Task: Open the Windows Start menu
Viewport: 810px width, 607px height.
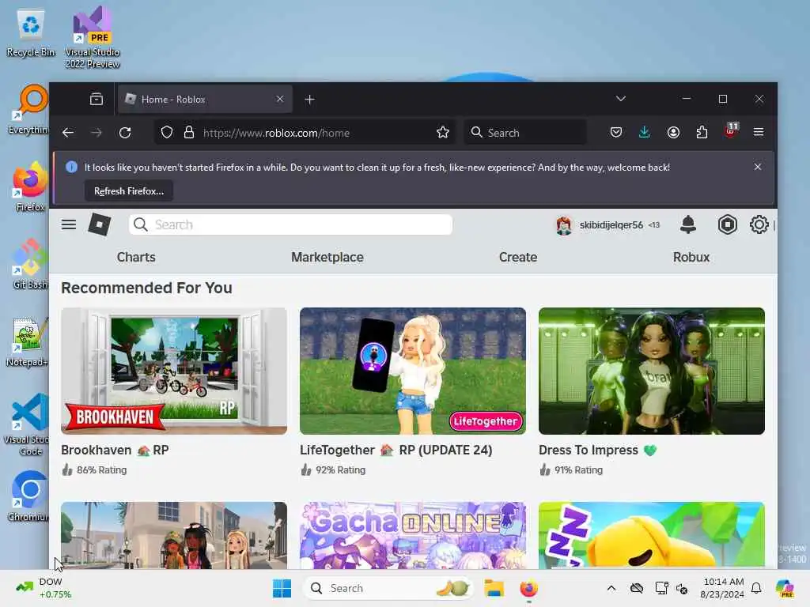Action: pos(282,588)
